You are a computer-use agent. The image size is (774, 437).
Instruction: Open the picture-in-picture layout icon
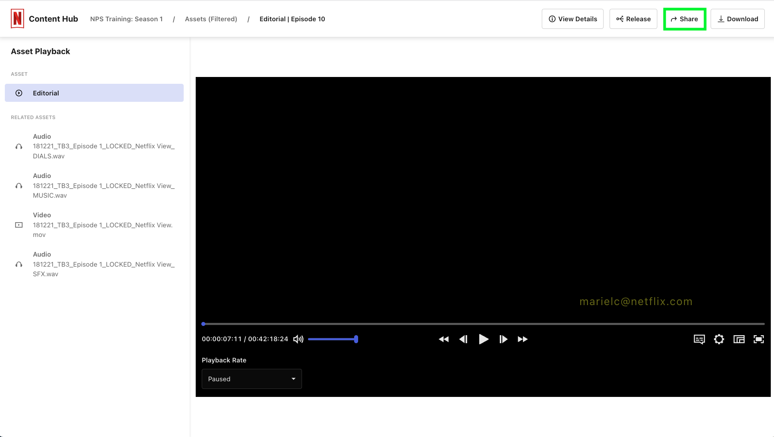click(x=739, y=339)
